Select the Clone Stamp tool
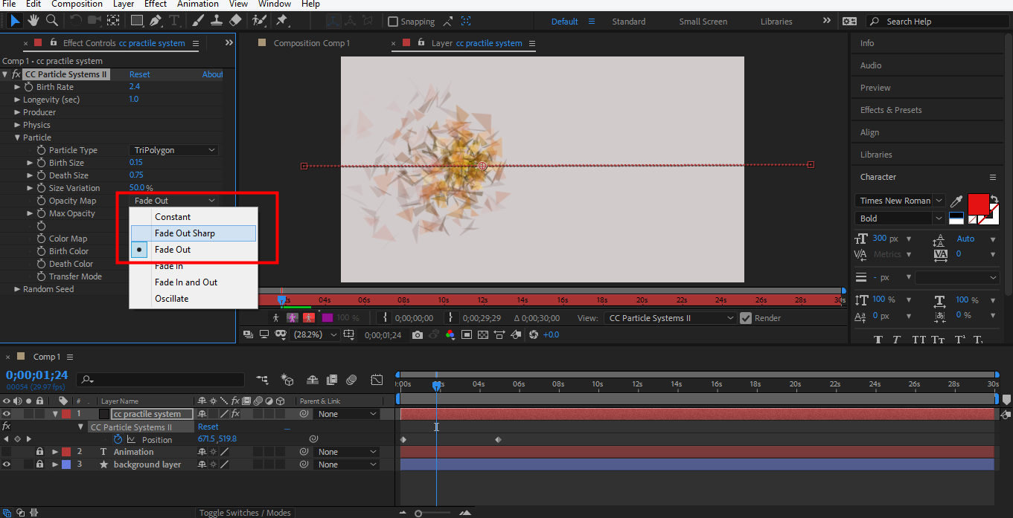 [x=216, y=21]
